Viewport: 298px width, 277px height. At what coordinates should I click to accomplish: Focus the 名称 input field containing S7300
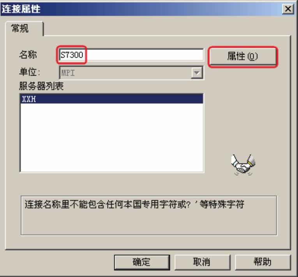pyautogui.click(x=131, y=55)
